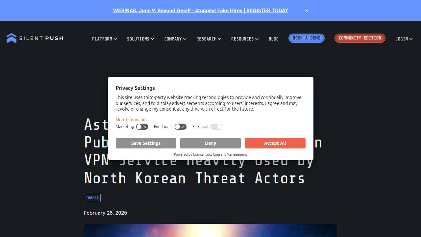Viewport: 421px width, 237px height.
Task: Deny tracking cookies
Action: pos(210,143)
